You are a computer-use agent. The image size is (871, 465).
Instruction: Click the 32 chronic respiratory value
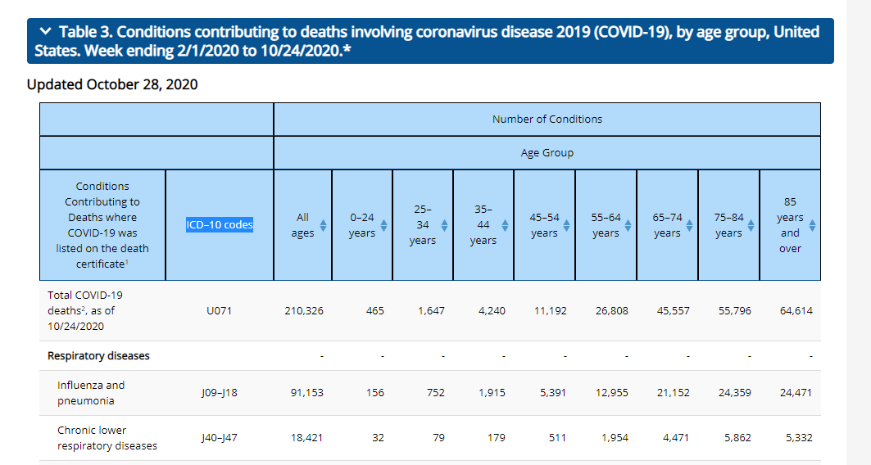tap(379, 438)
